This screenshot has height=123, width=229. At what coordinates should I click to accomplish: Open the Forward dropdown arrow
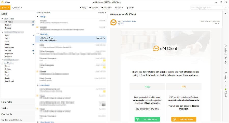(x=111, y=8)
